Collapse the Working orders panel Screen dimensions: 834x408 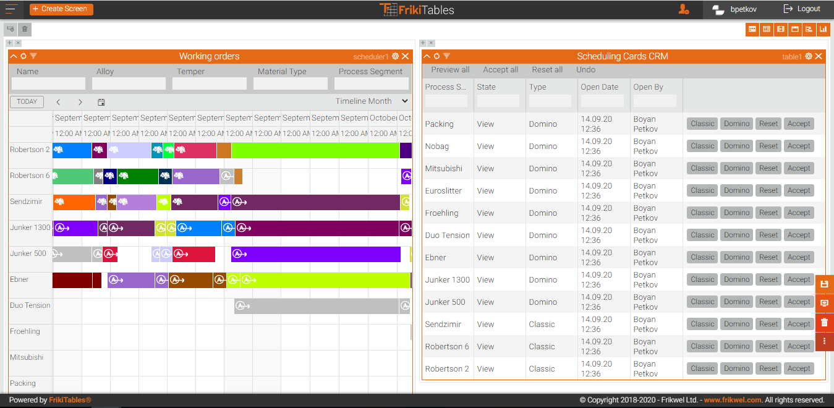tap(14, 56)
